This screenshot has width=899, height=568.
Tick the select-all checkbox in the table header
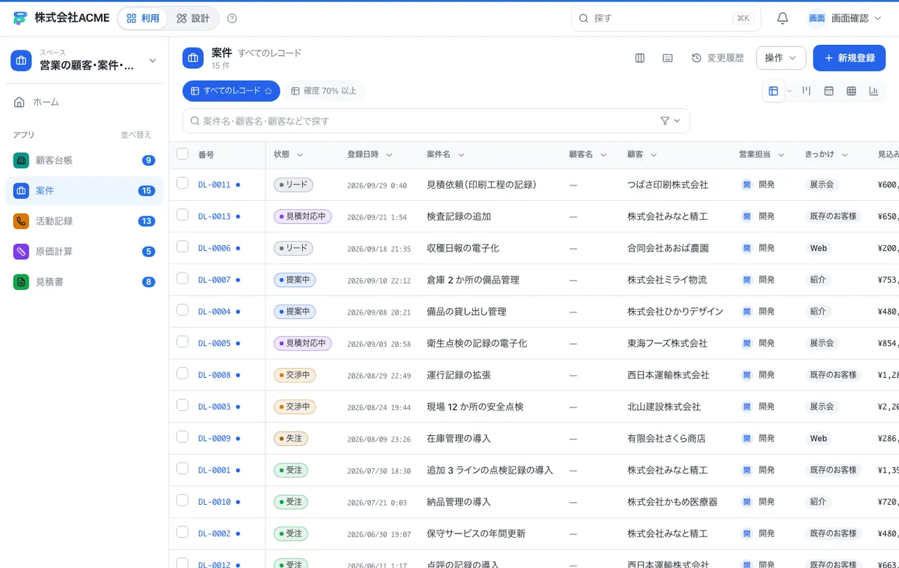pos(183,154)
